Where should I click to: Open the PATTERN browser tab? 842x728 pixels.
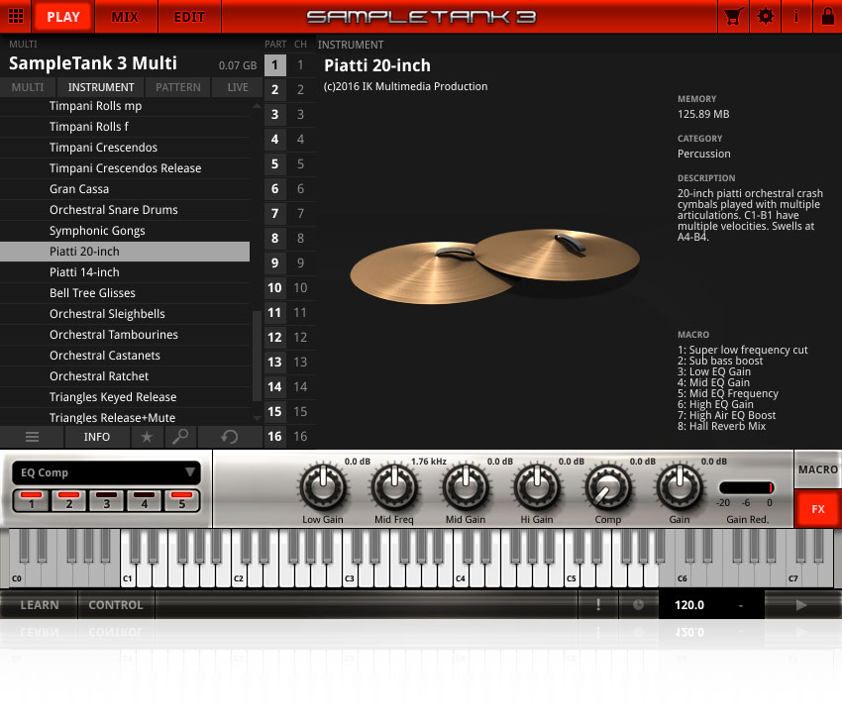tap(177, 86)
